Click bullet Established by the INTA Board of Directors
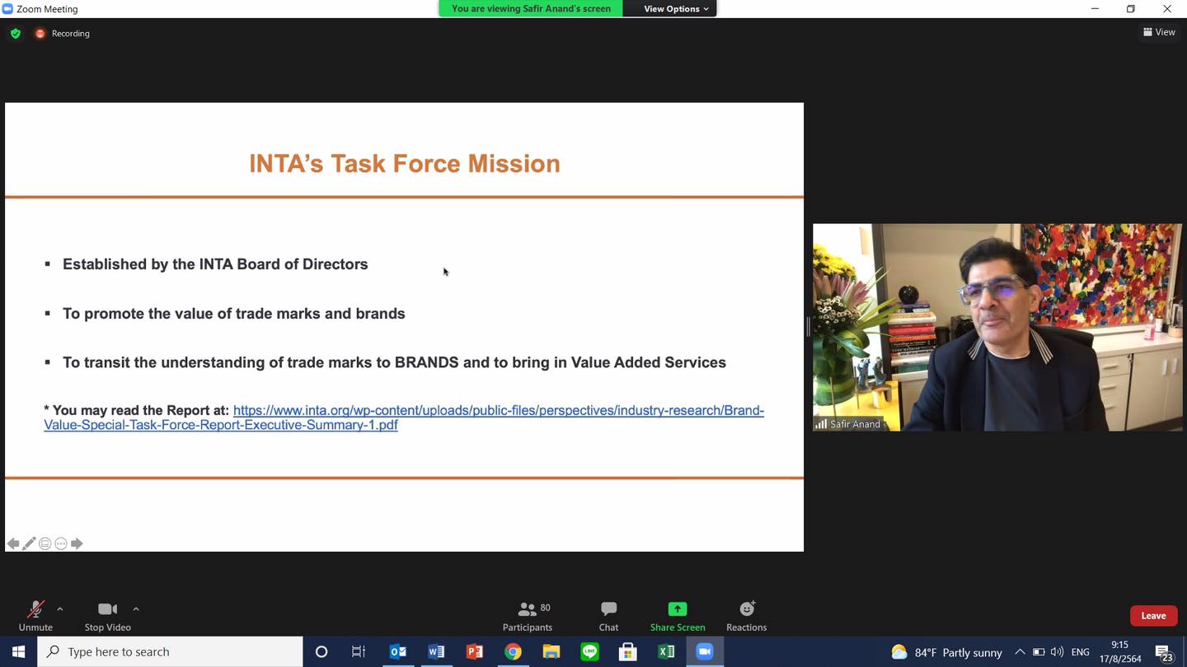The image size is (1187, 667). click(x=215, y=264)
